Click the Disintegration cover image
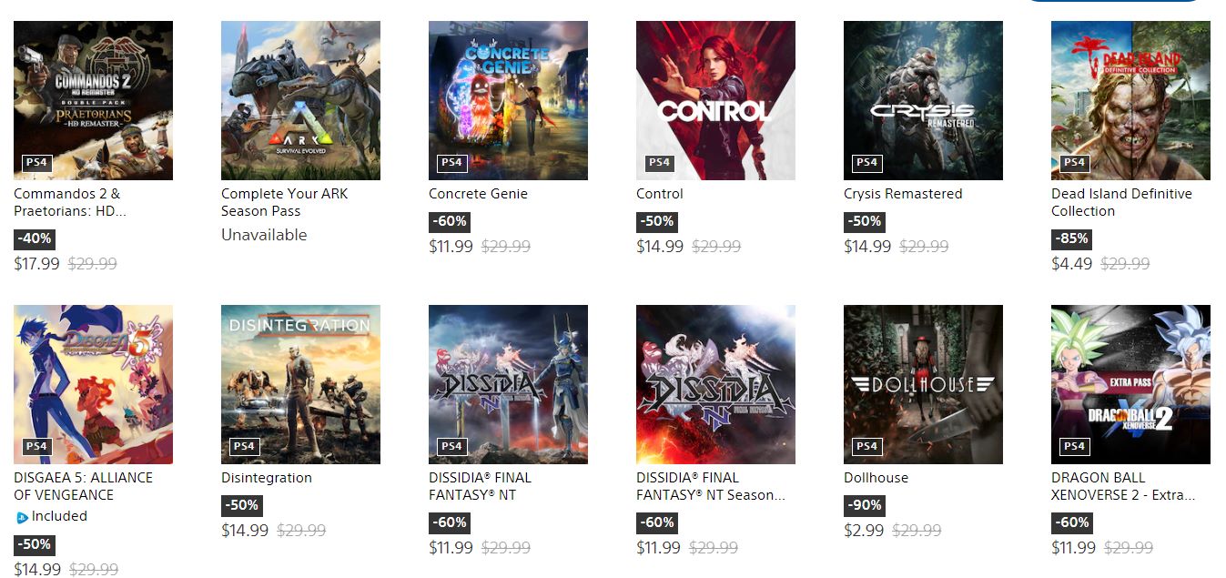 click(x=300, y=384)
